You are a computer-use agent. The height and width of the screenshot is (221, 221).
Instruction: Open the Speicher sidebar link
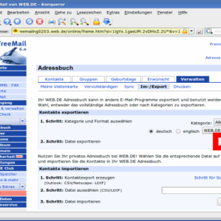(x=8, y=174)
